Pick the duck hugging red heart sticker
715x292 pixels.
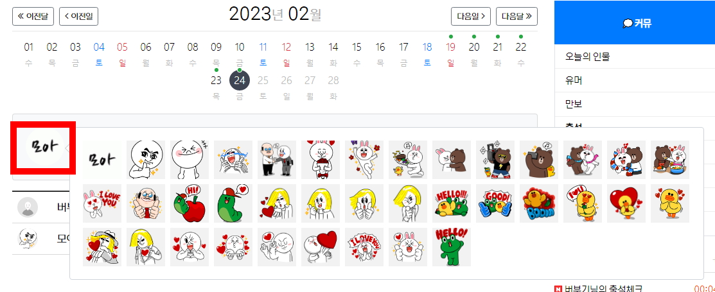(x=626, y=203)
